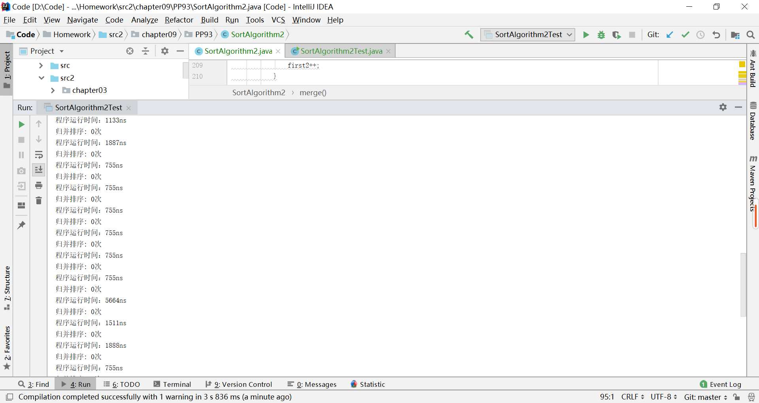Collapse the src2 folder node

[x=41, y=78]
